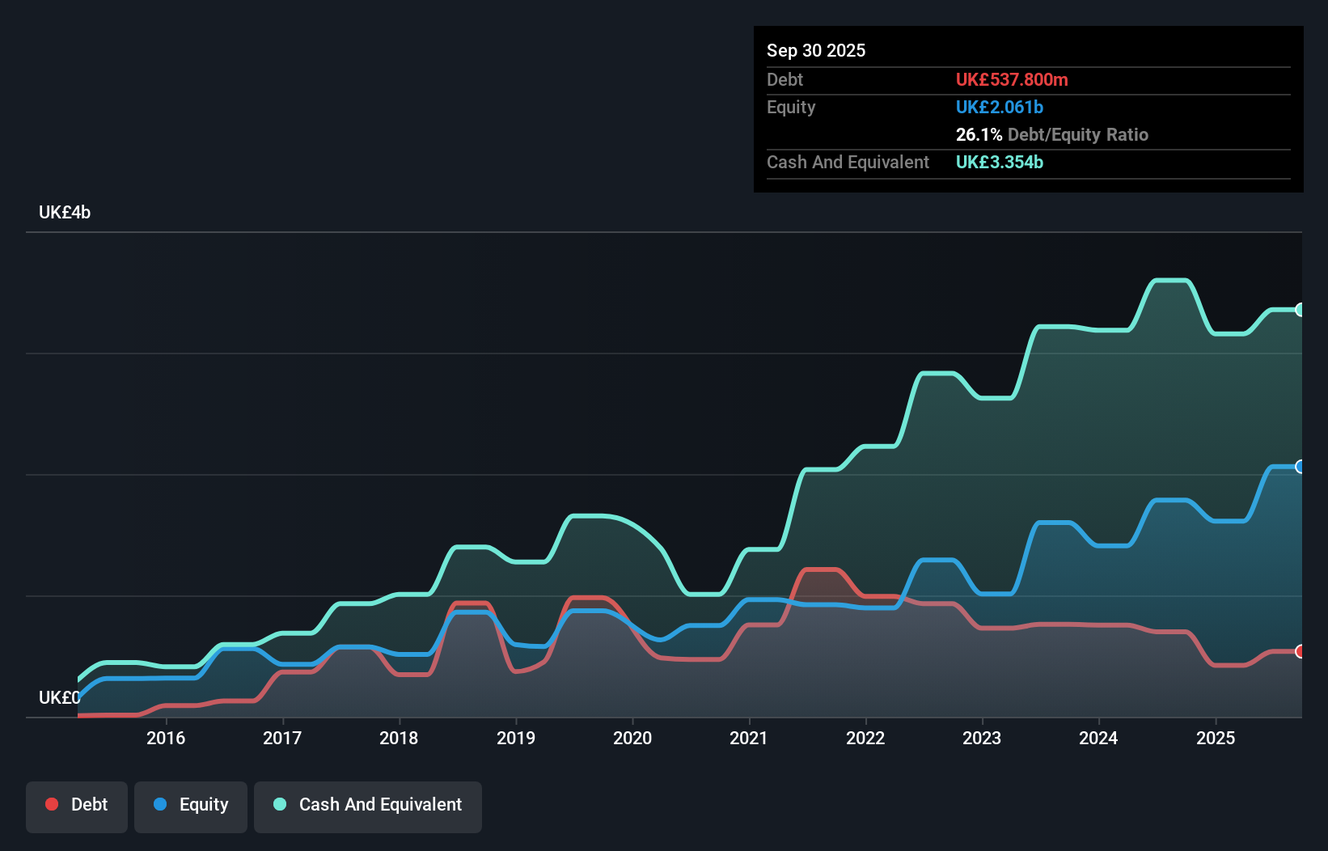Click the 2025 x-axis label

click(x=1216, y=738)
